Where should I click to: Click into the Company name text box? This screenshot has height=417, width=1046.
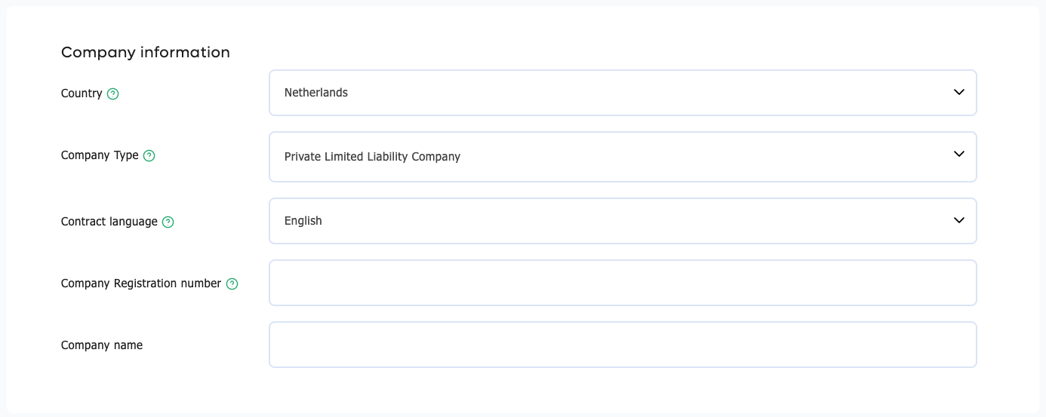click(623, 345)
